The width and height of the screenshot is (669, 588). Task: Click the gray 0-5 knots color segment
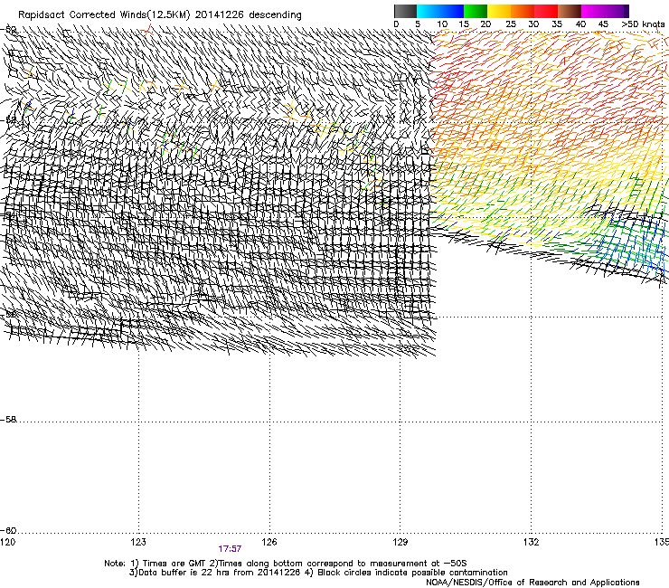[405, 11]
